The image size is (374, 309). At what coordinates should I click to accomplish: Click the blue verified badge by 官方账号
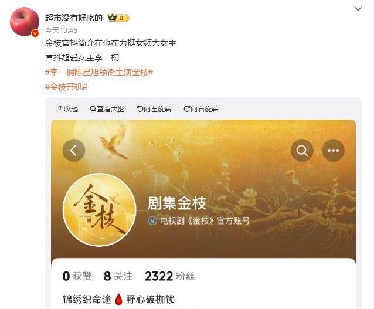pyautogui.click(x=152, y=220)
